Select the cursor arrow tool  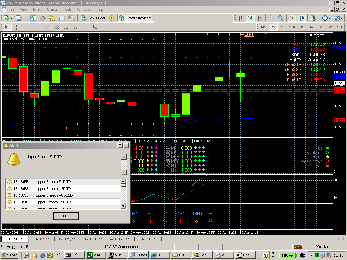pyautogui.click(x=7, y=27)
